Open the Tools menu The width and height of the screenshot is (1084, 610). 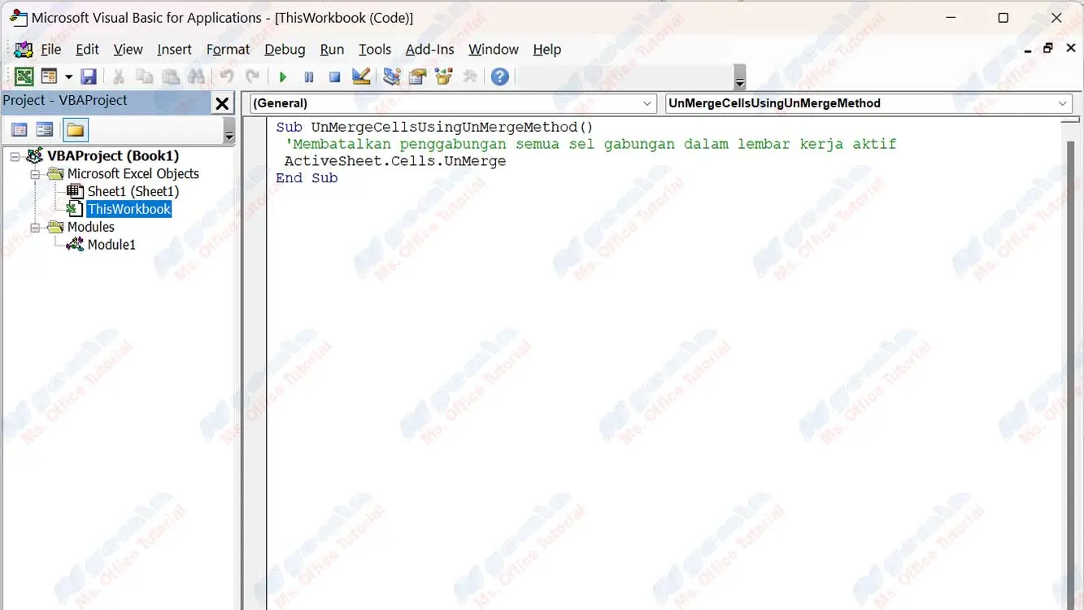(374, 50)
